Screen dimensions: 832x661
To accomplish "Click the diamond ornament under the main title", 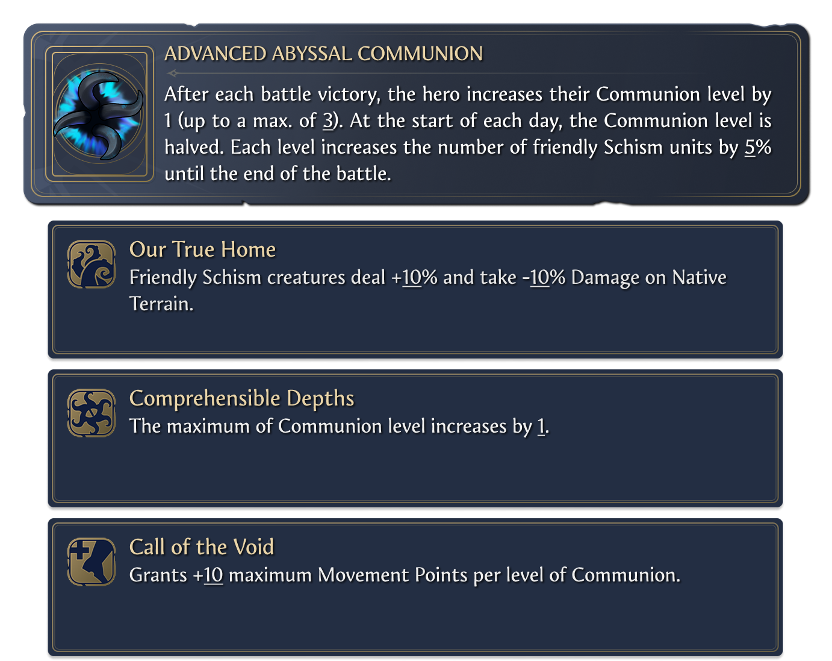I will click(173, 74).
